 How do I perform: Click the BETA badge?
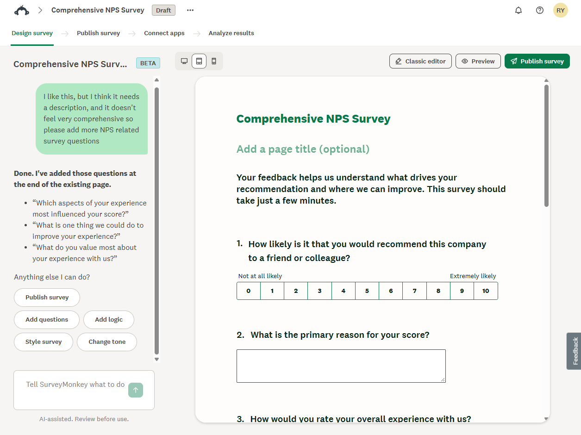(x=148, y=63)
